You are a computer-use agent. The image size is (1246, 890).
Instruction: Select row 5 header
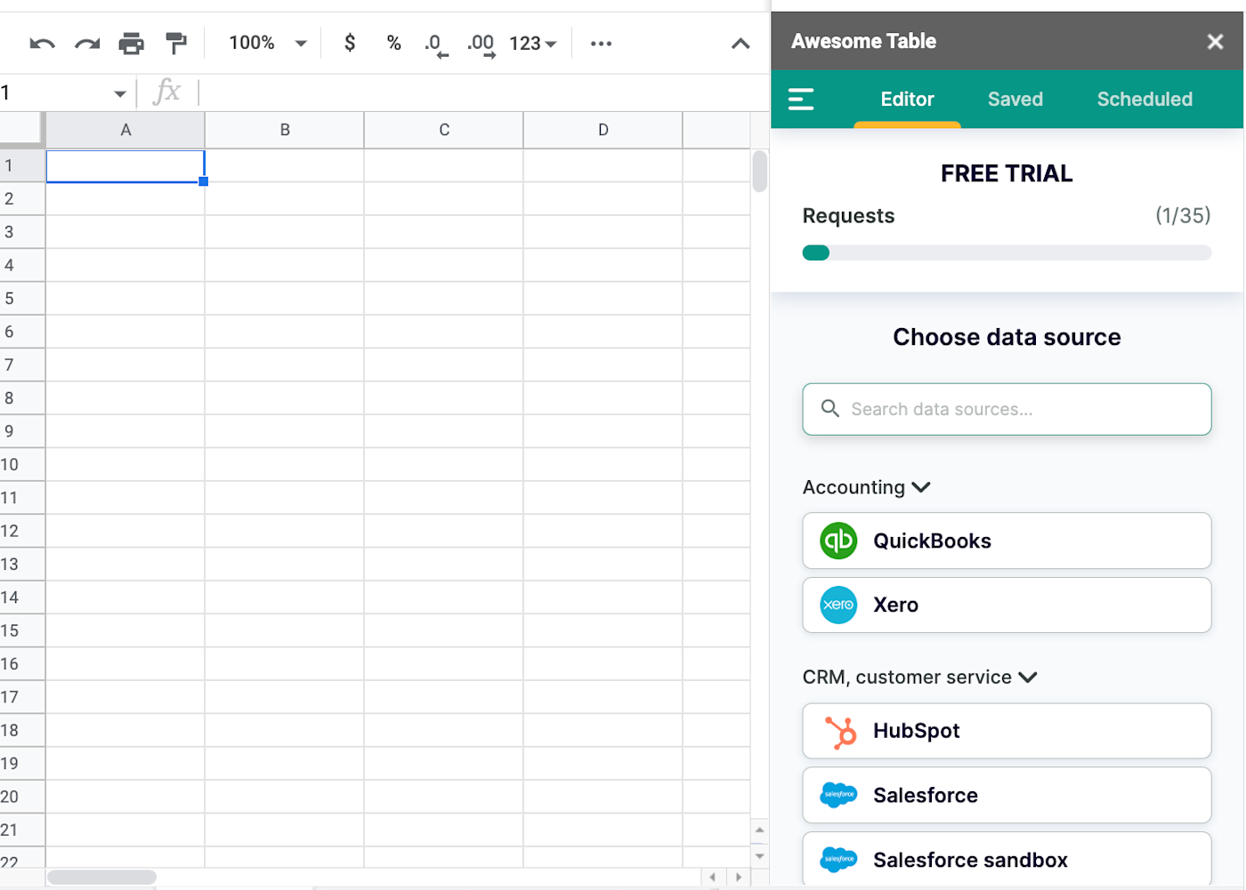[x=22, y=298]
